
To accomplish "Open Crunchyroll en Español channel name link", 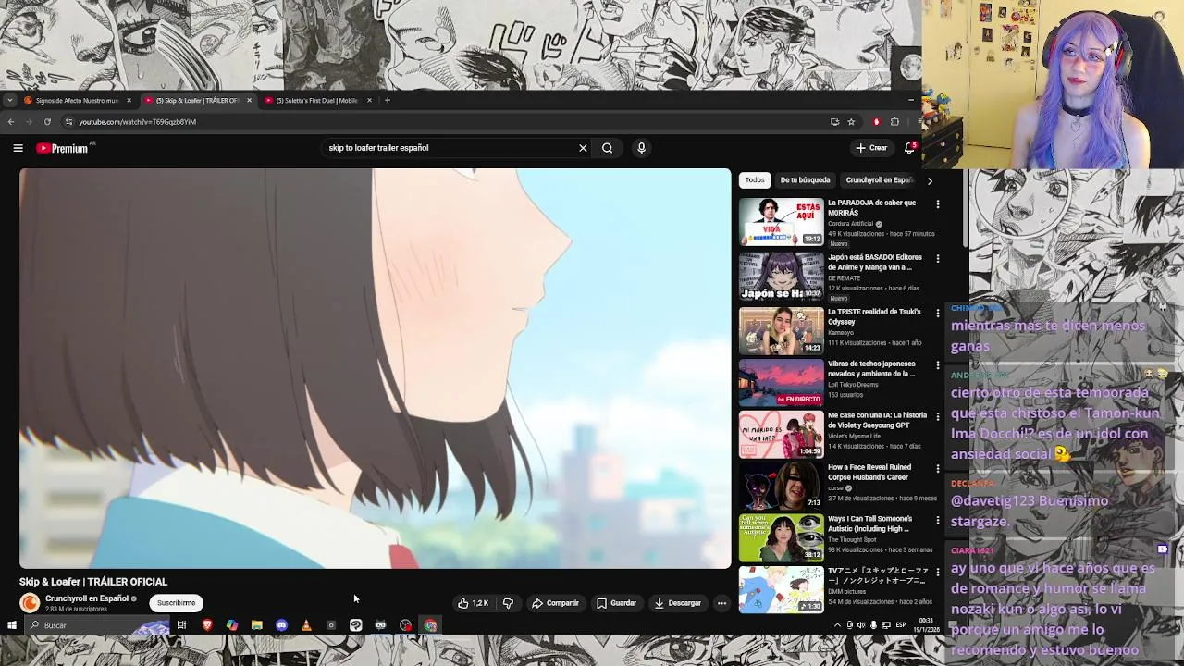I will point(87,598).
